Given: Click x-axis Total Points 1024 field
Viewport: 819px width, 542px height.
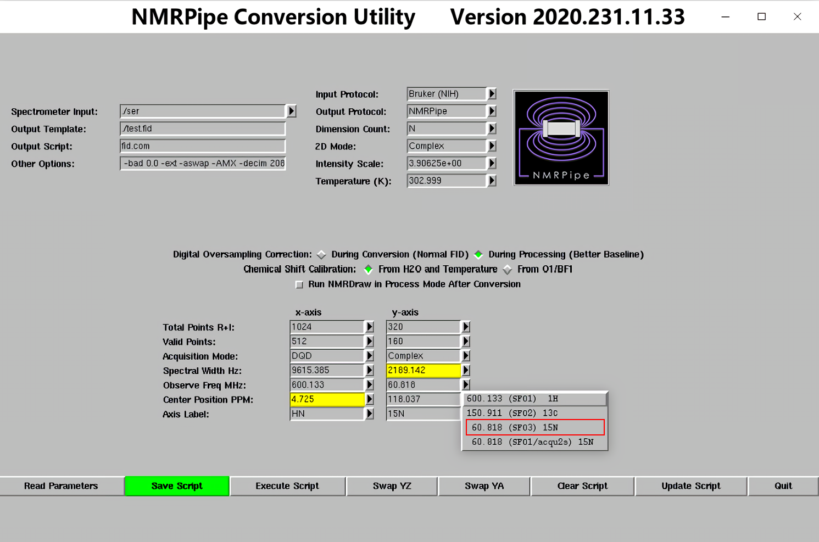Looking at the screenshot, I should [327, 327].
